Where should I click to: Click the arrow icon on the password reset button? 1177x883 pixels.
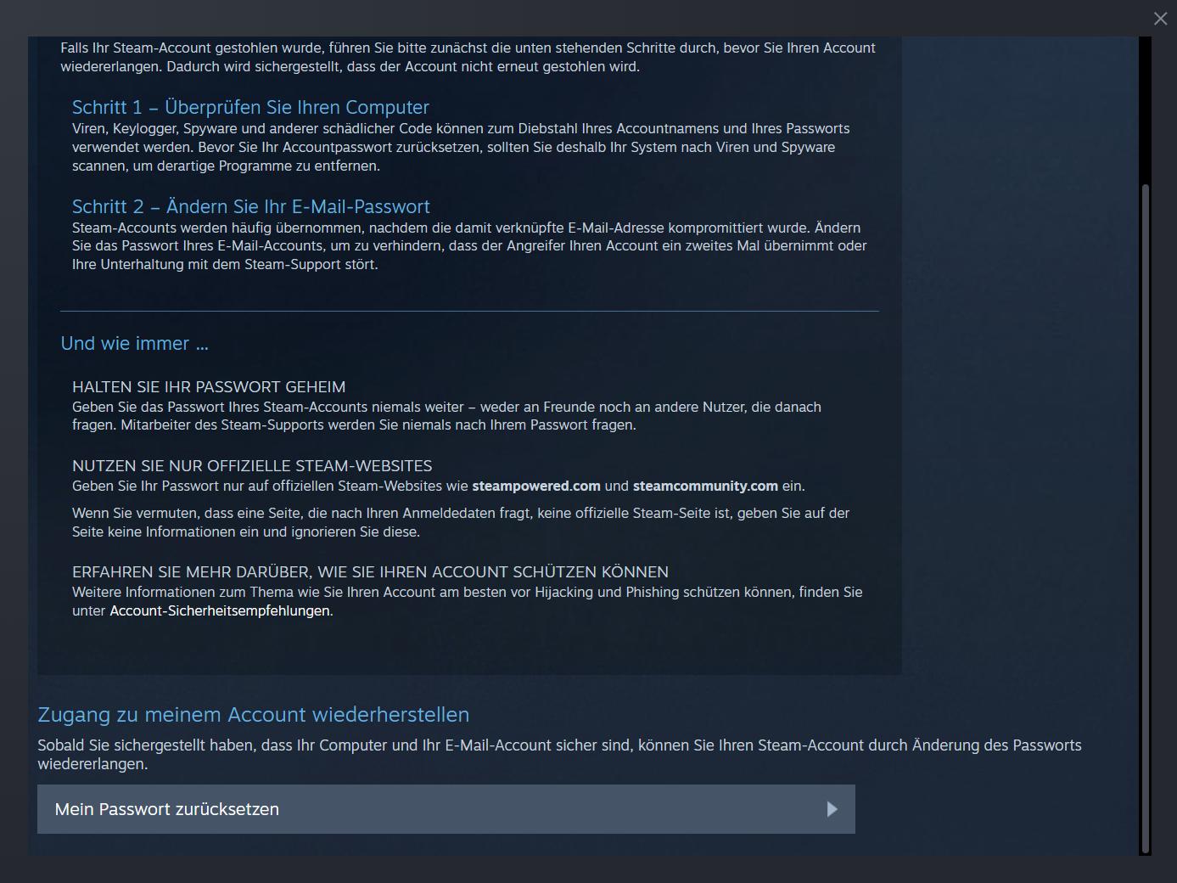[x=832, y=809]
